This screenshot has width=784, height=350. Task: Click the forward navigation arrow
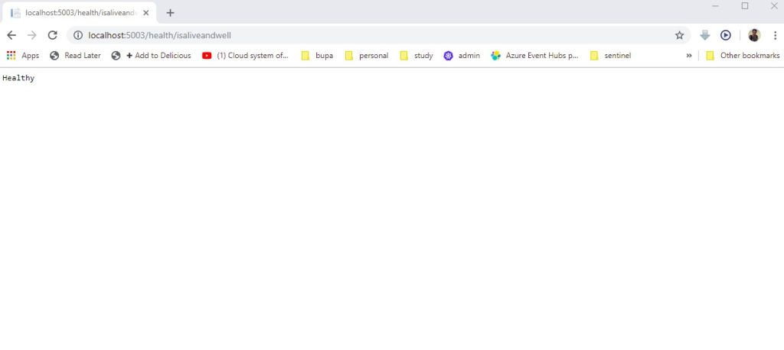pos(32,35)
